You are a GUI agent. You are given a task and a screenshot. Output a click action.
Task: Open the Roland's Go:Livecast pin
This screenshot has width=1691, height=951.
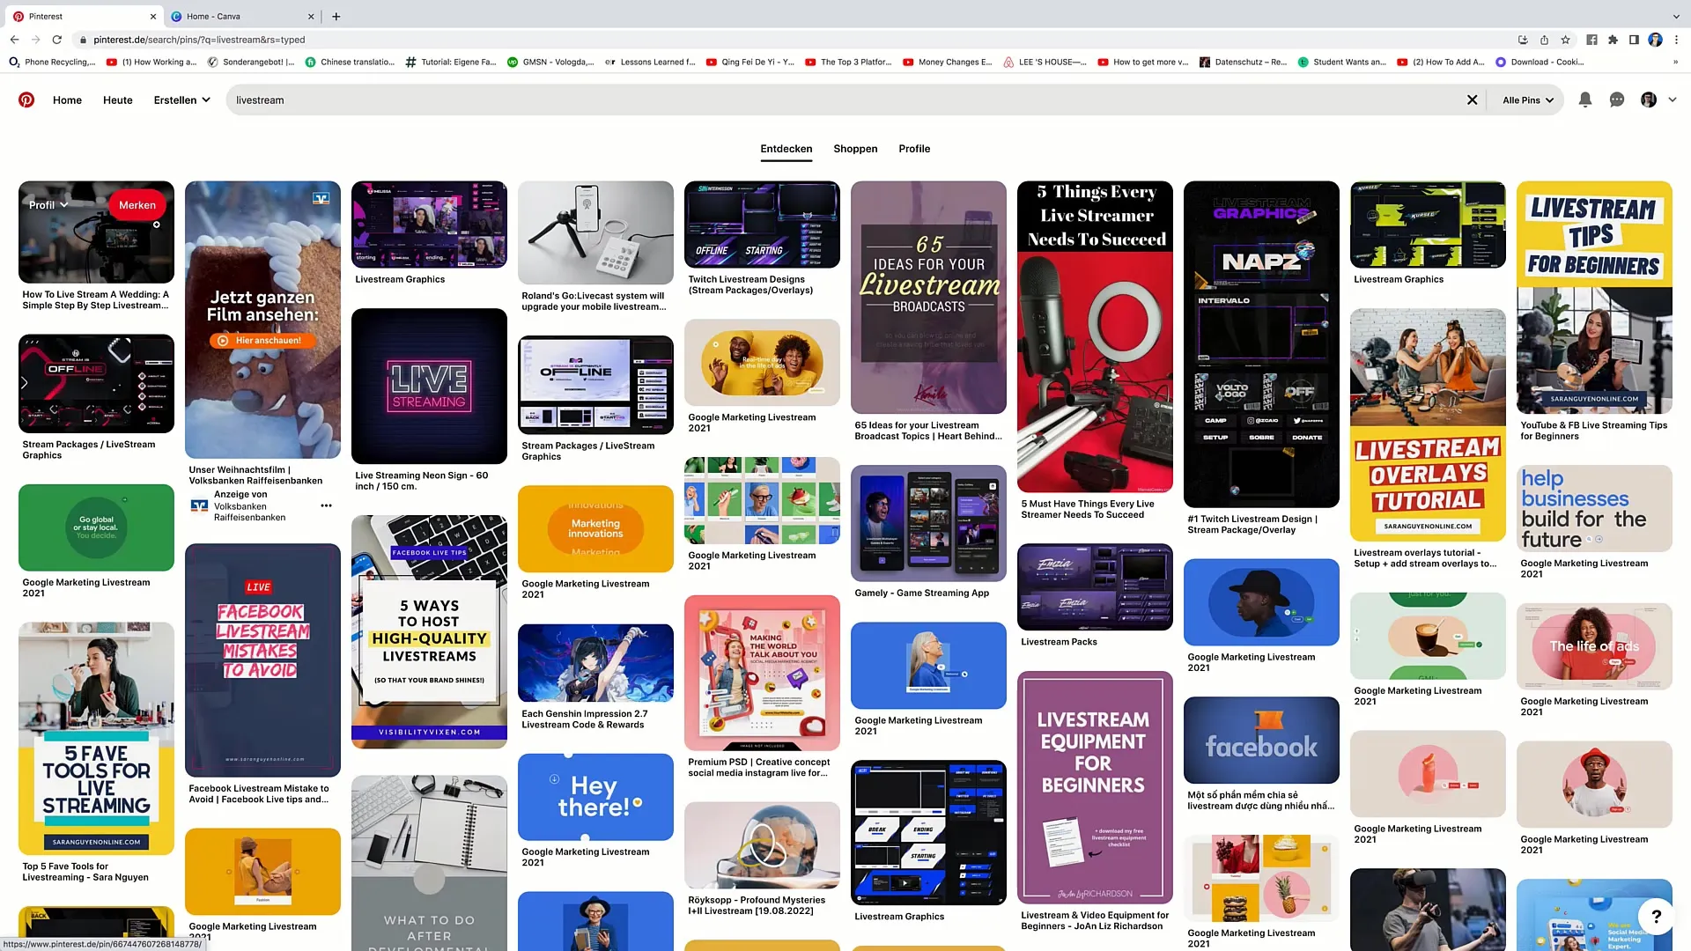(595, 232)
